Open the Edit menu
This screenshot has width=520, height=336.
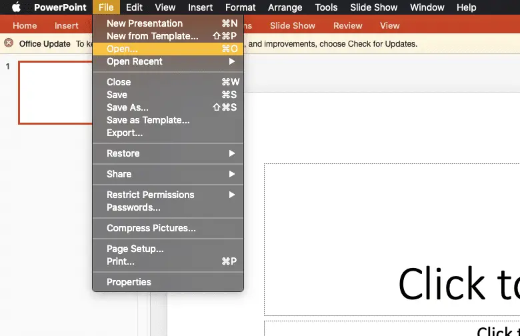click(x=134, y=7)
